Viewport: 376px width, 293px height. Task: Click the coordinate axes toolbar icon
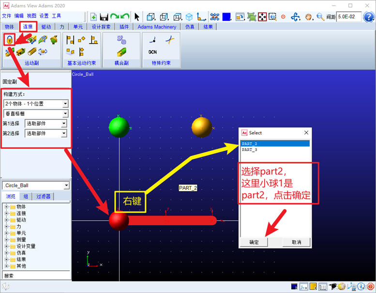pos(201,17)
